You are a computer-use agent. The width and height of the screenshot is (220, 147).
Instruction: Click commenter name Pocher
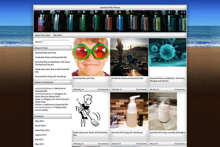[38, 105]
